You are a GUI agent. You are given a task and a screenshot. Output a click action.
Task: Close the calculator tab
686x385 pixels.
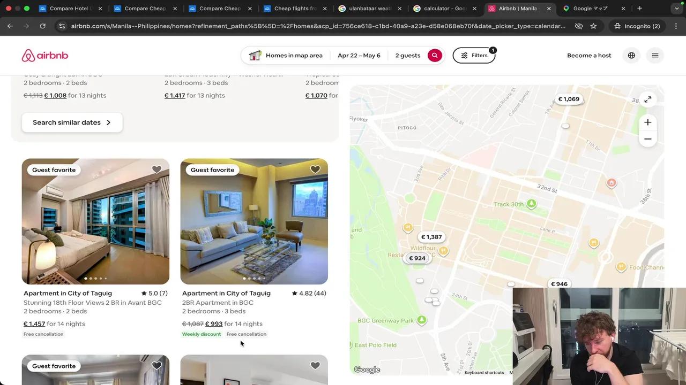click(x=474, y=9)
